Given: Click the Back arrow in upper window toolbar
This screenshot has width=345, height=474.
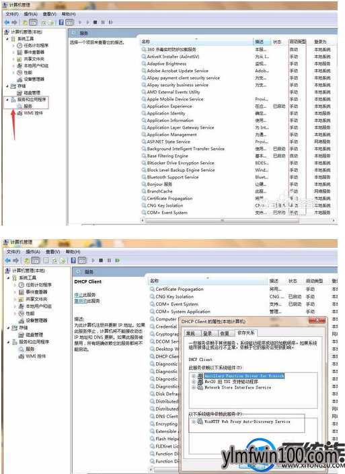Looking at the screenshot, I should point(7,22).
